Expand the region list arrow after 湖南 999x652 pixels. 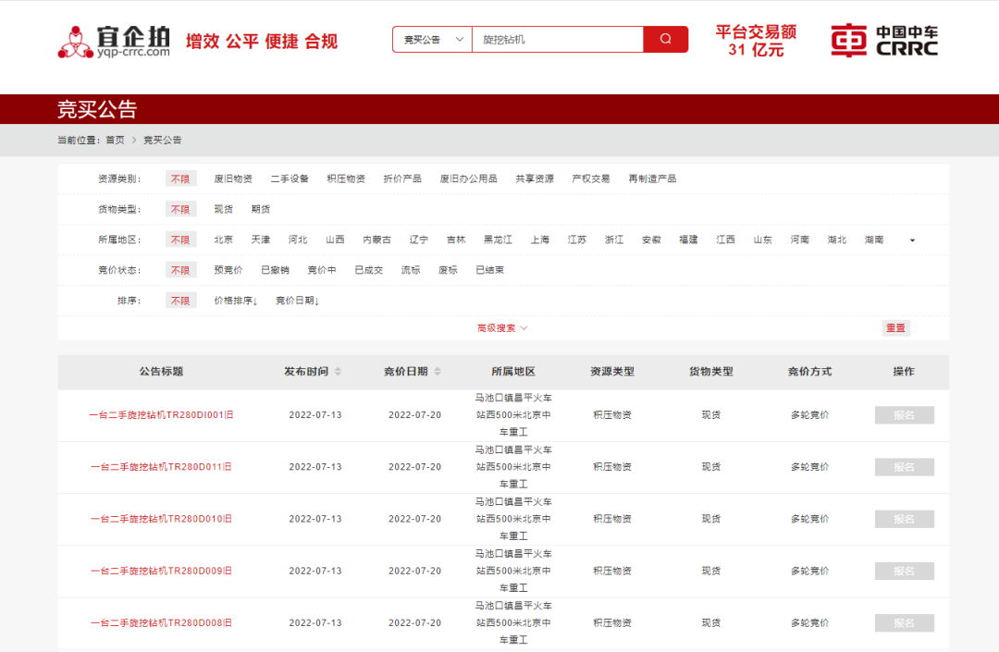(912, 240)
